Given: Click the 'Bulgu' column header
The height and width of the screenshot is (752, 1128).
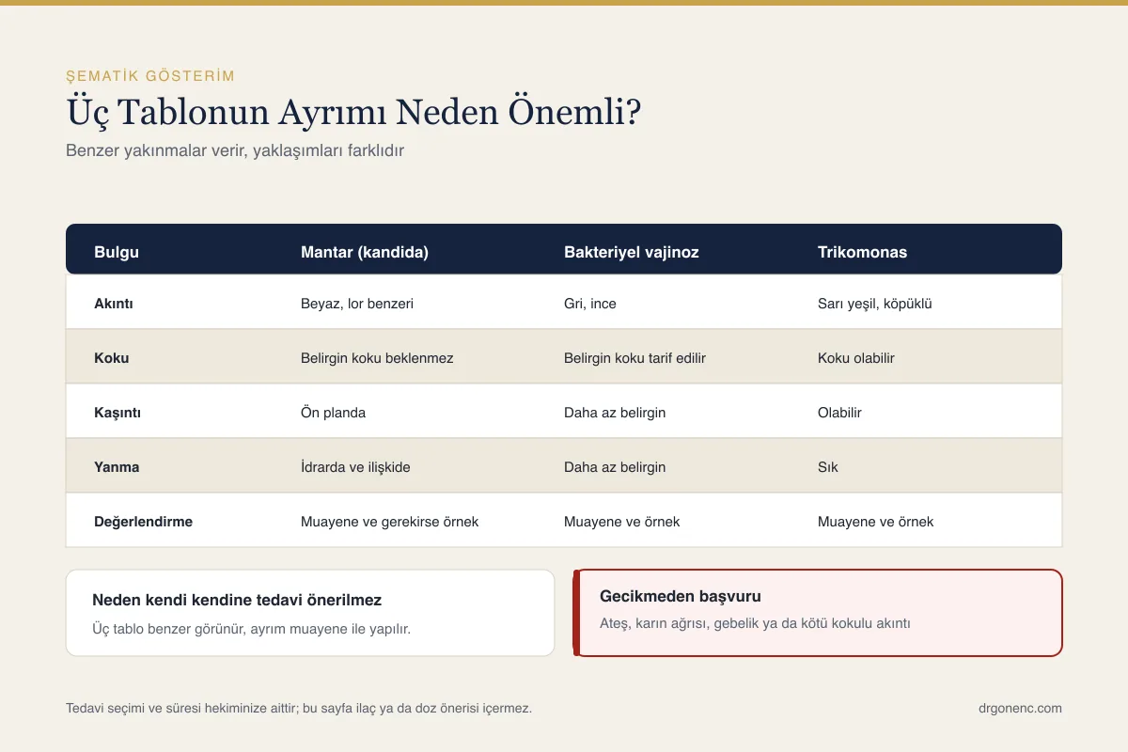Looking at the screenshot, I should 117,252.
